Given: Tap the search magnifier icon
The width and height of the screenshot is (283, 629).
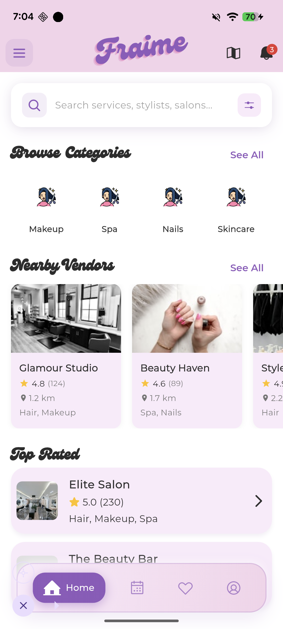Looking at the screenshot, I should [x=34, y=105].
